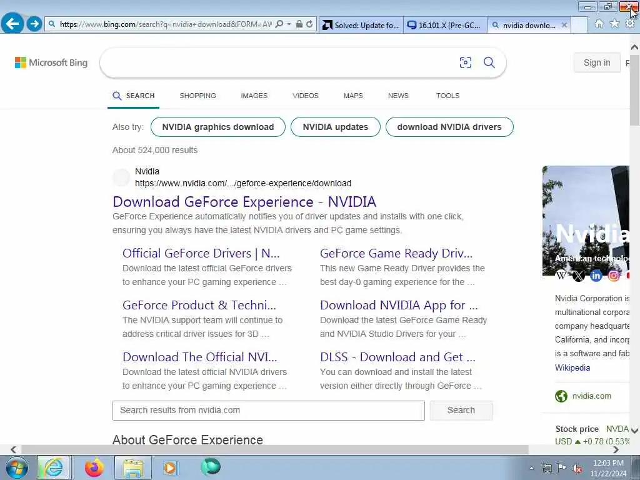The width and height of the screenshot is (640, 480).
Task: Click the Home icon in browser toolbar
Action: pyautogui.click(x=599, y=24)
